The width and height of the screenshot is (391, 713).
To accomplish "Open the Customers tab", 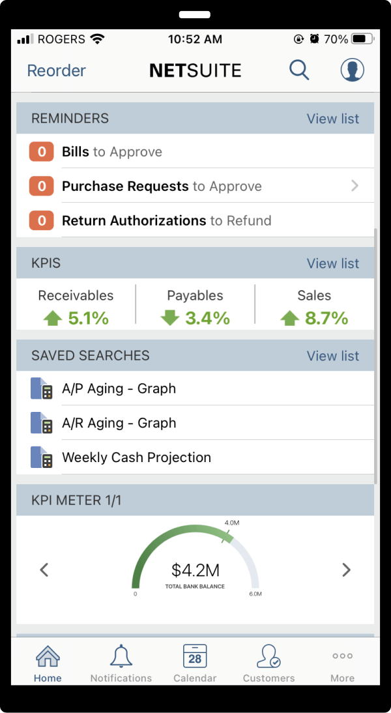I will pos(268,664).
